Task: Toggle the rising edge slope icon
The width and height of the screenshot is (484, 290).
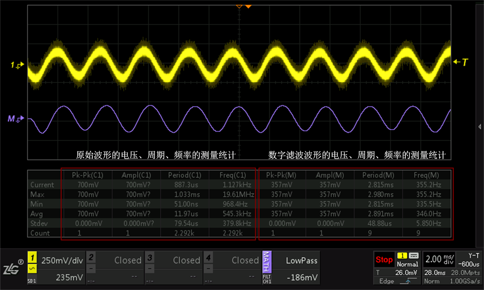Action: [x=408, y=281]
